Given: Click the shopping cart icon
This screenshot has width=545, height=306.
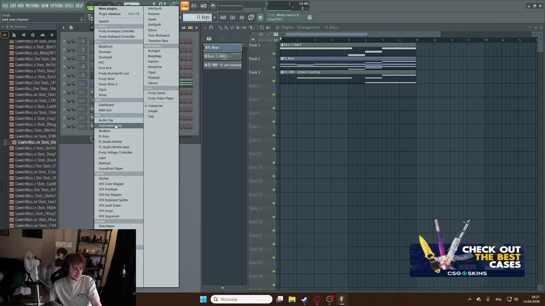Looking at the screenshot, I should [x=260, y=17].
